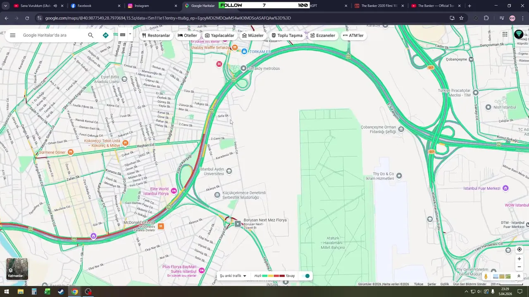The width and height of the screenshot is (529, 297).
Task: Toggle the traffic layer switch off
Action: [x=306, y=276]
